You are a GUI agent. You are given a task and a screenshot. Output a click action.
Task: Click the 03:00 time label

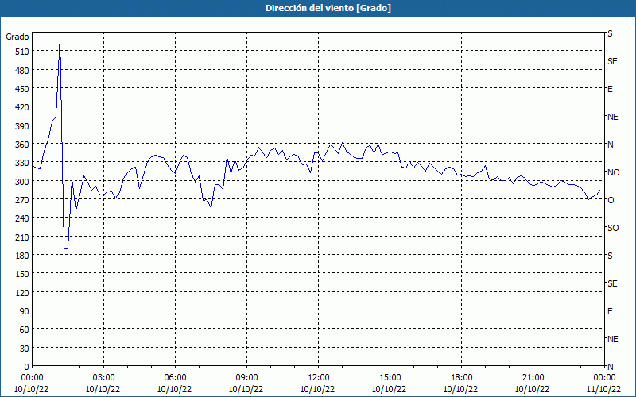(x=103, y=378)
